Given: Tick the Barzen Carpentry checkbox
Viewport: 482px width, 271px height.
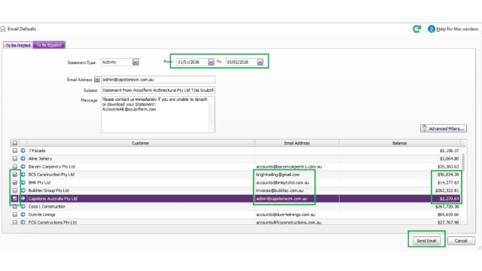Looking at the screenshot, I should [15, 166].
